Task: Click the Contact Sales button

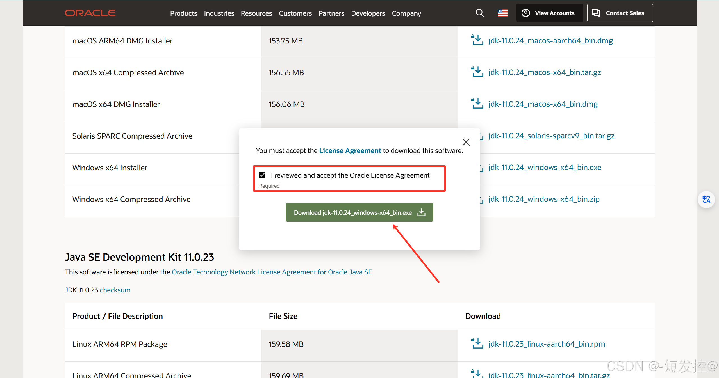Action: (x=620, y=13)
